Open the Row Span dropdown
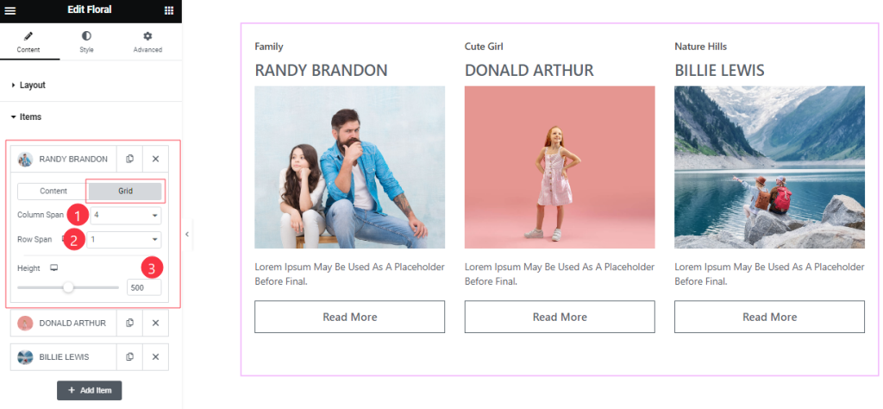This screenshot has height=409, width=883. click(124, 239)
